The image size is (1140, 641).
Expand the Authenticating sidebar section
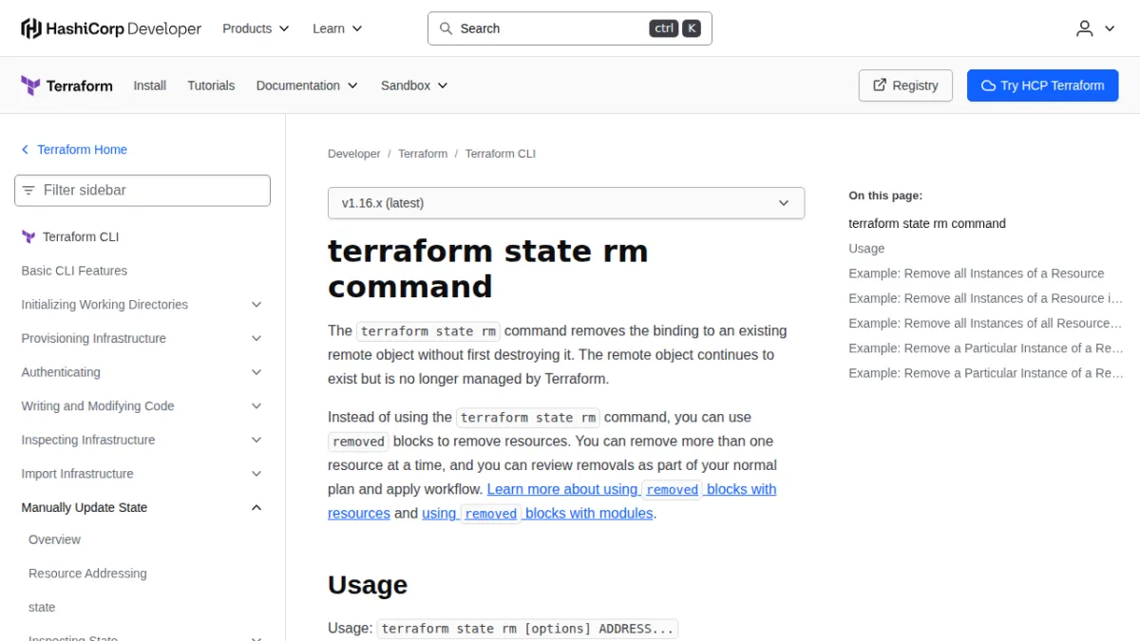click(142, 372)
